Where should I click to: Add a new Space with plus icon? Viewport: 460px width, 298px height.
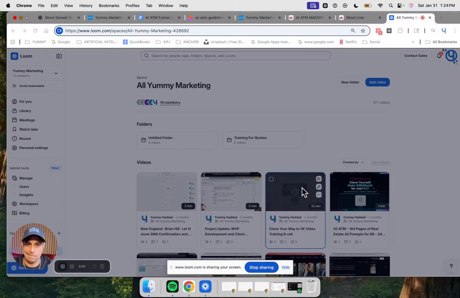tap(59, 233)
